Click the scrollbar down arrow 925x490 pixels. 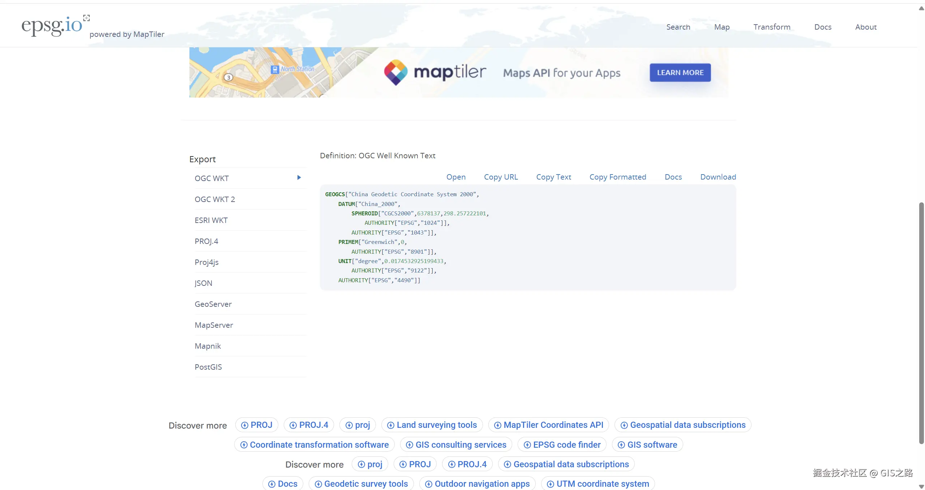[x=921, y=486]
